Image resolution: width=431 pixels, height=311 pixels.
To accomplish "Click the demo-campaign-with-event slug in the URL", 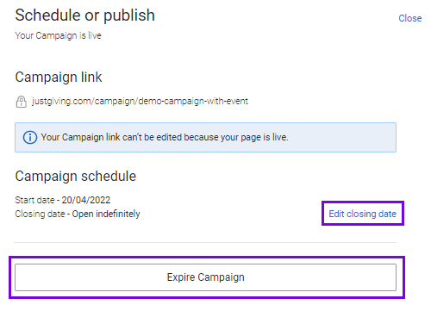I will pos(193,101).
